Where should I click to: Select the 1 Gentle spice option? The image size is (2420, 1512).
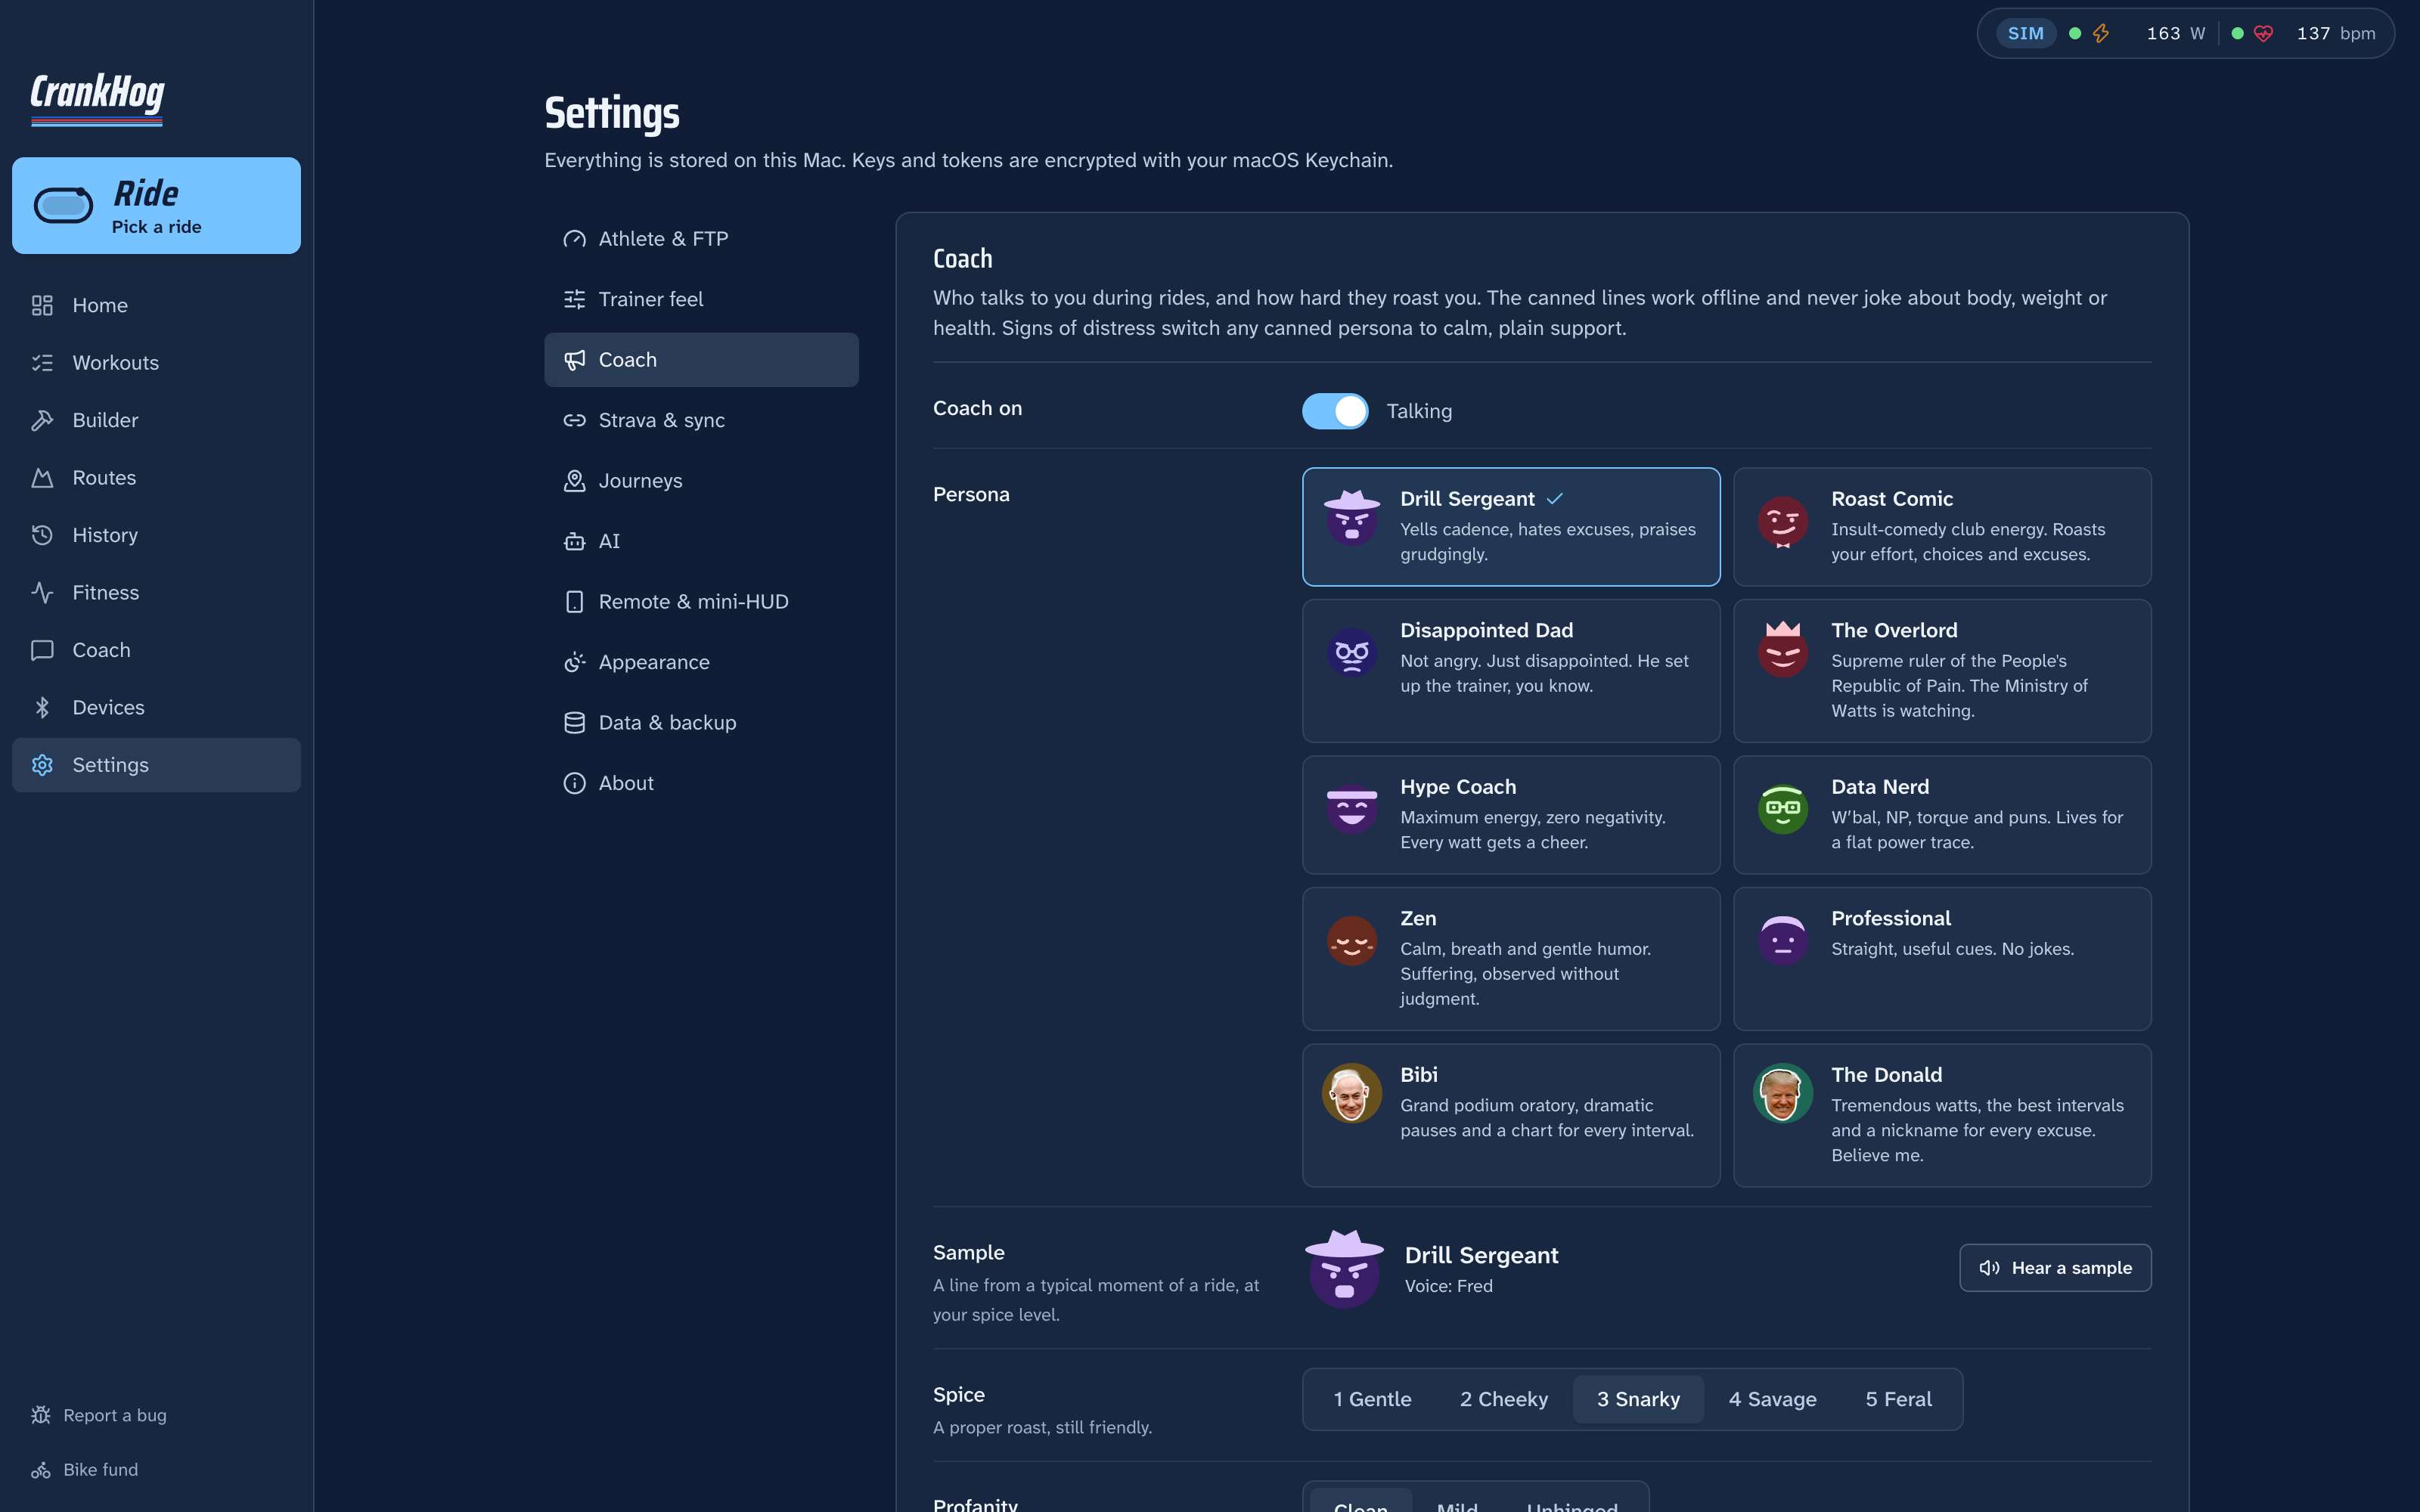1372,1399
